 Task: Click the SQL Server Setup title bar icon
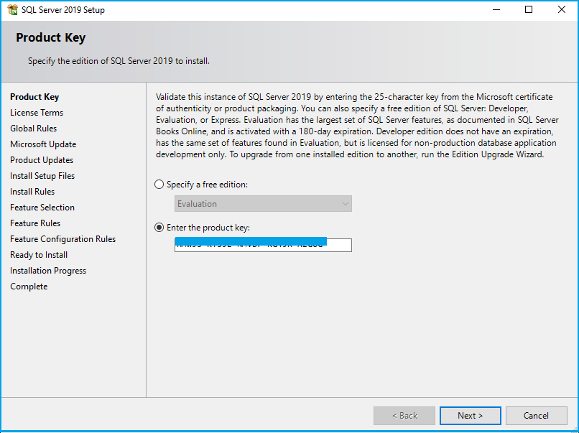pyautogui.click(x=12, y=10)
